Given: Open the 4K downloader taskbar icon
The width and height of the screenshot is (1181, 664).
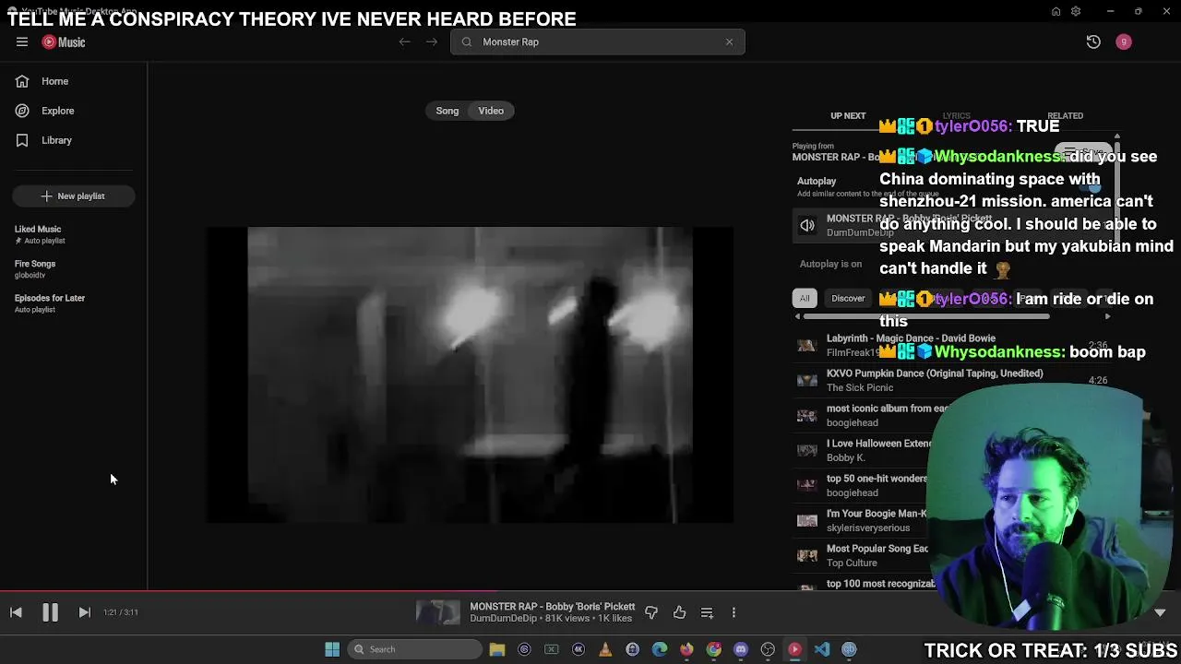Looking at the screenshot, I should pos(579,649).
